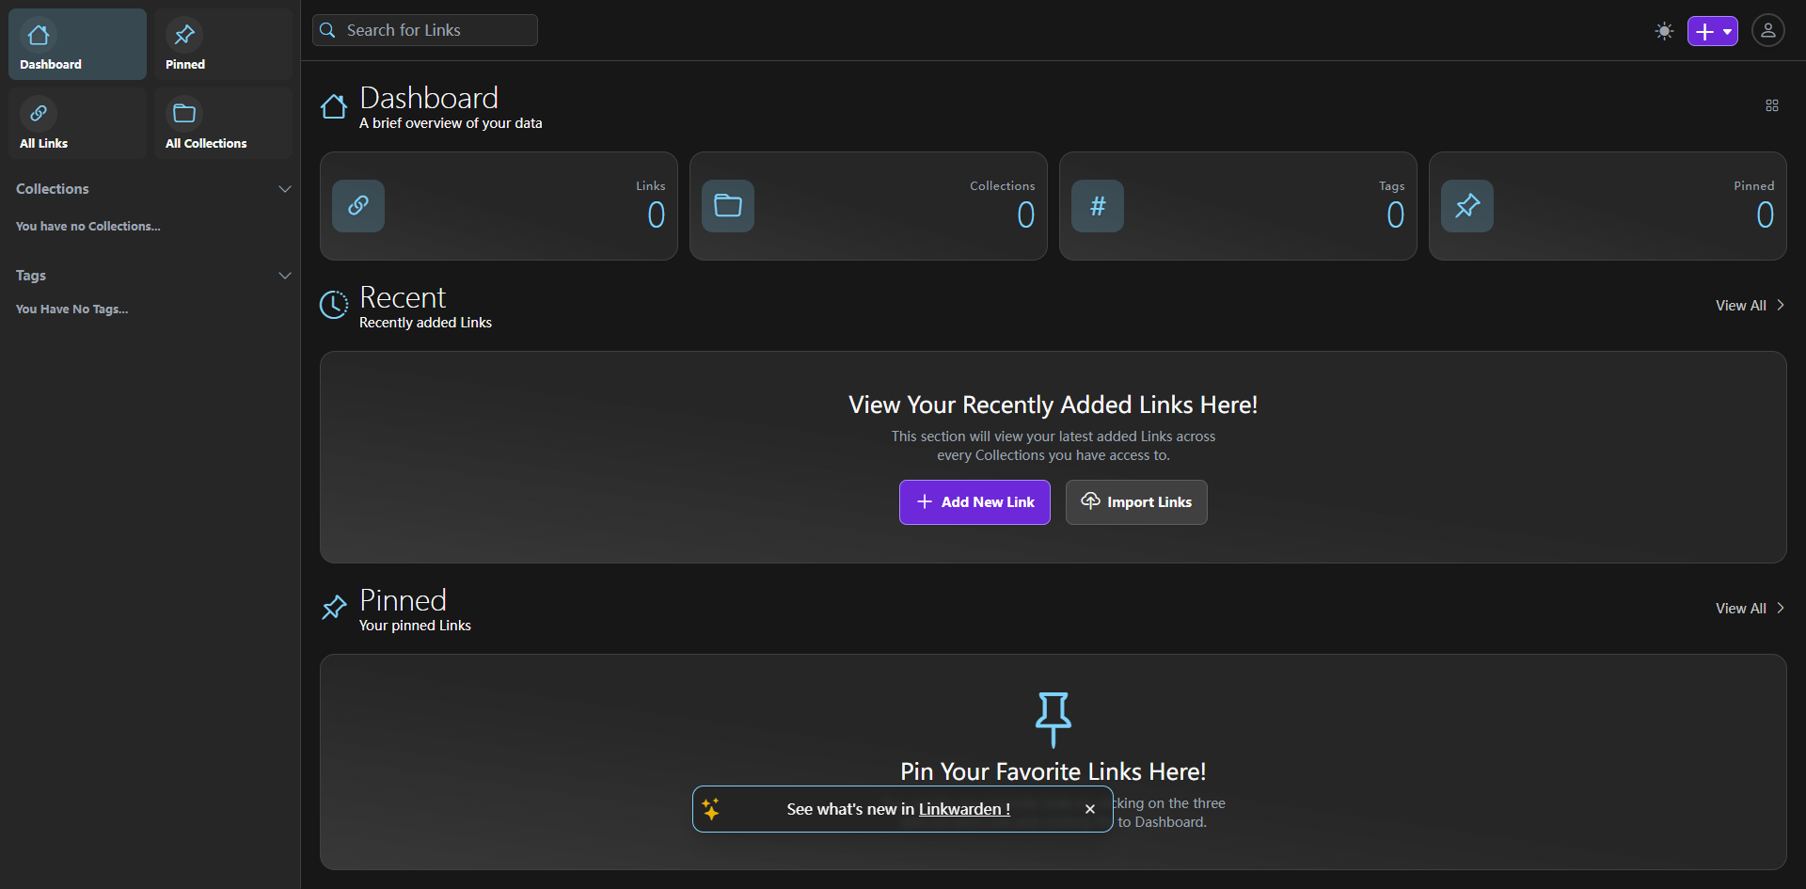Click the Dashboard heading house icon
The height and width of the screenshot is (889, 1806).
click(x=334, y=106)
